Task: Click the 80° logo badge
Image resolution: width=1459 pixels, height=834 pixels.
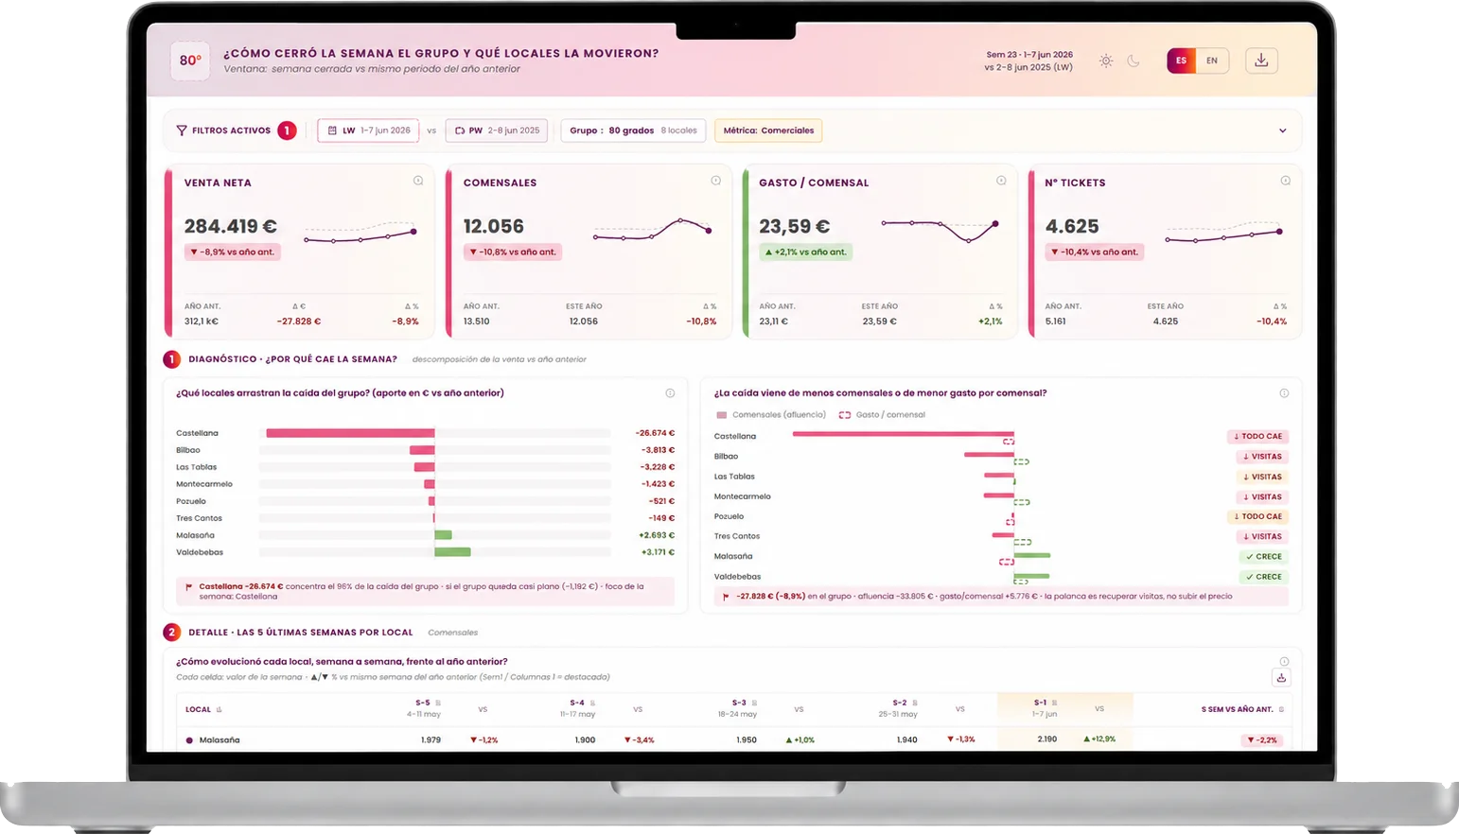Action: (190, 61)
